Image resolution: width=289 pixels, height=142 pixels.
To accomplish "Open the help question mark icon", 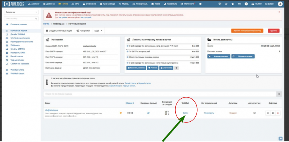I will 246,4.
